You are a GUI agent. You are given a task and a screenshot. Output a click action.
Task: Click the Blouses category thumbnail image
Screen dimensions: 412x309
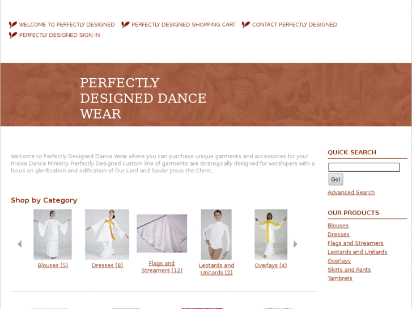click(53, 234)
